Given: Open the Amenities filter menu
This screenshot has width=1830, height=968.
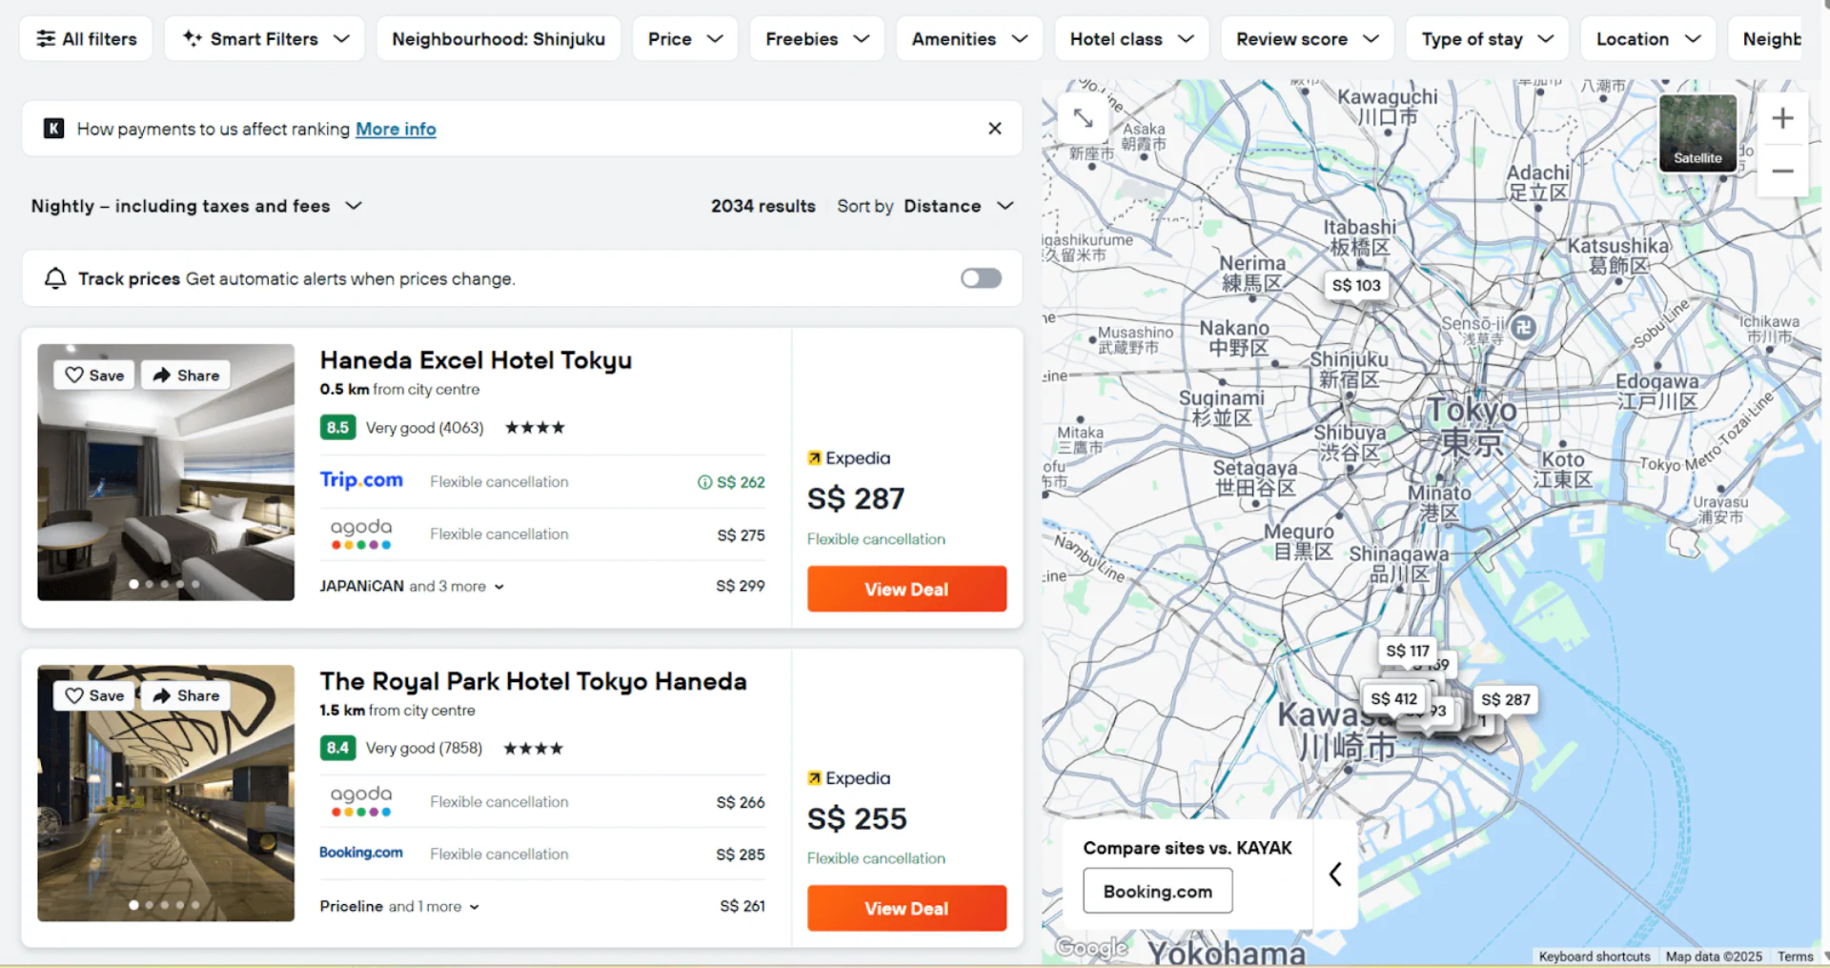Looking at the screenshot, I should click(x=968, y=39).
